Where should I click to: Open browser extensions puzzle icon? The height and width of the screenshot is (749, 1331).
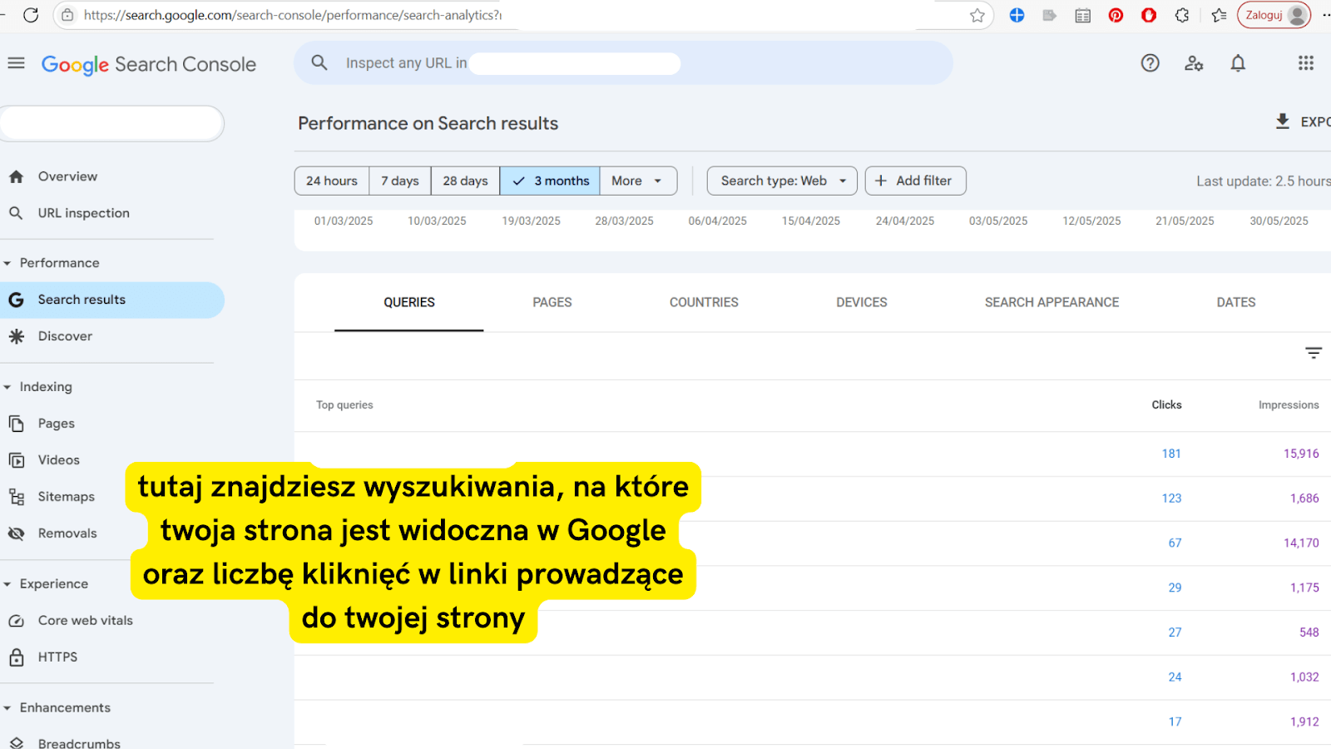pos(1182,15)
